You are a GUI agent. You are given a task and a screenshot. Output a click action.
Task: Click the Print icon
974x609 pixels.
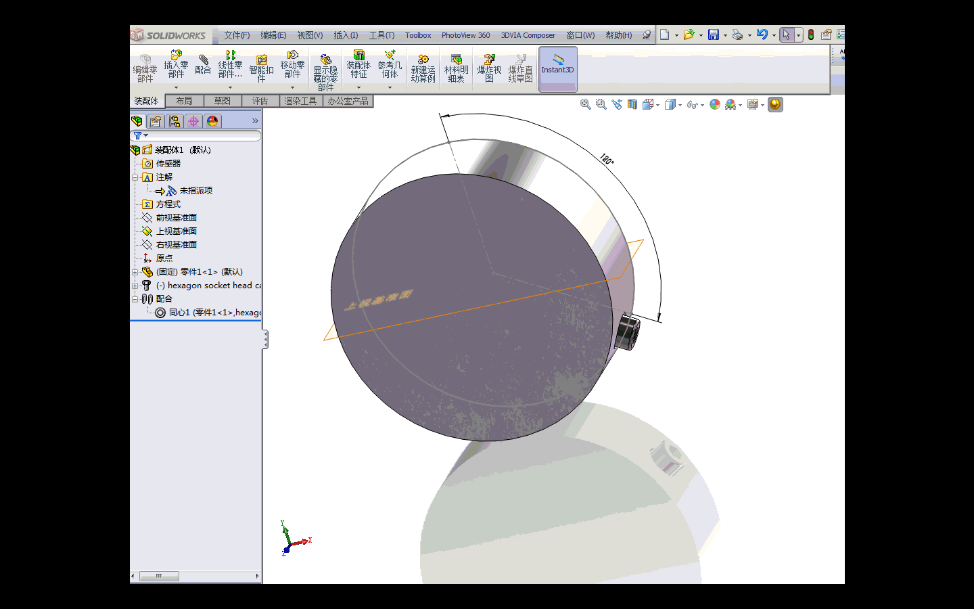tap(737, 35)
